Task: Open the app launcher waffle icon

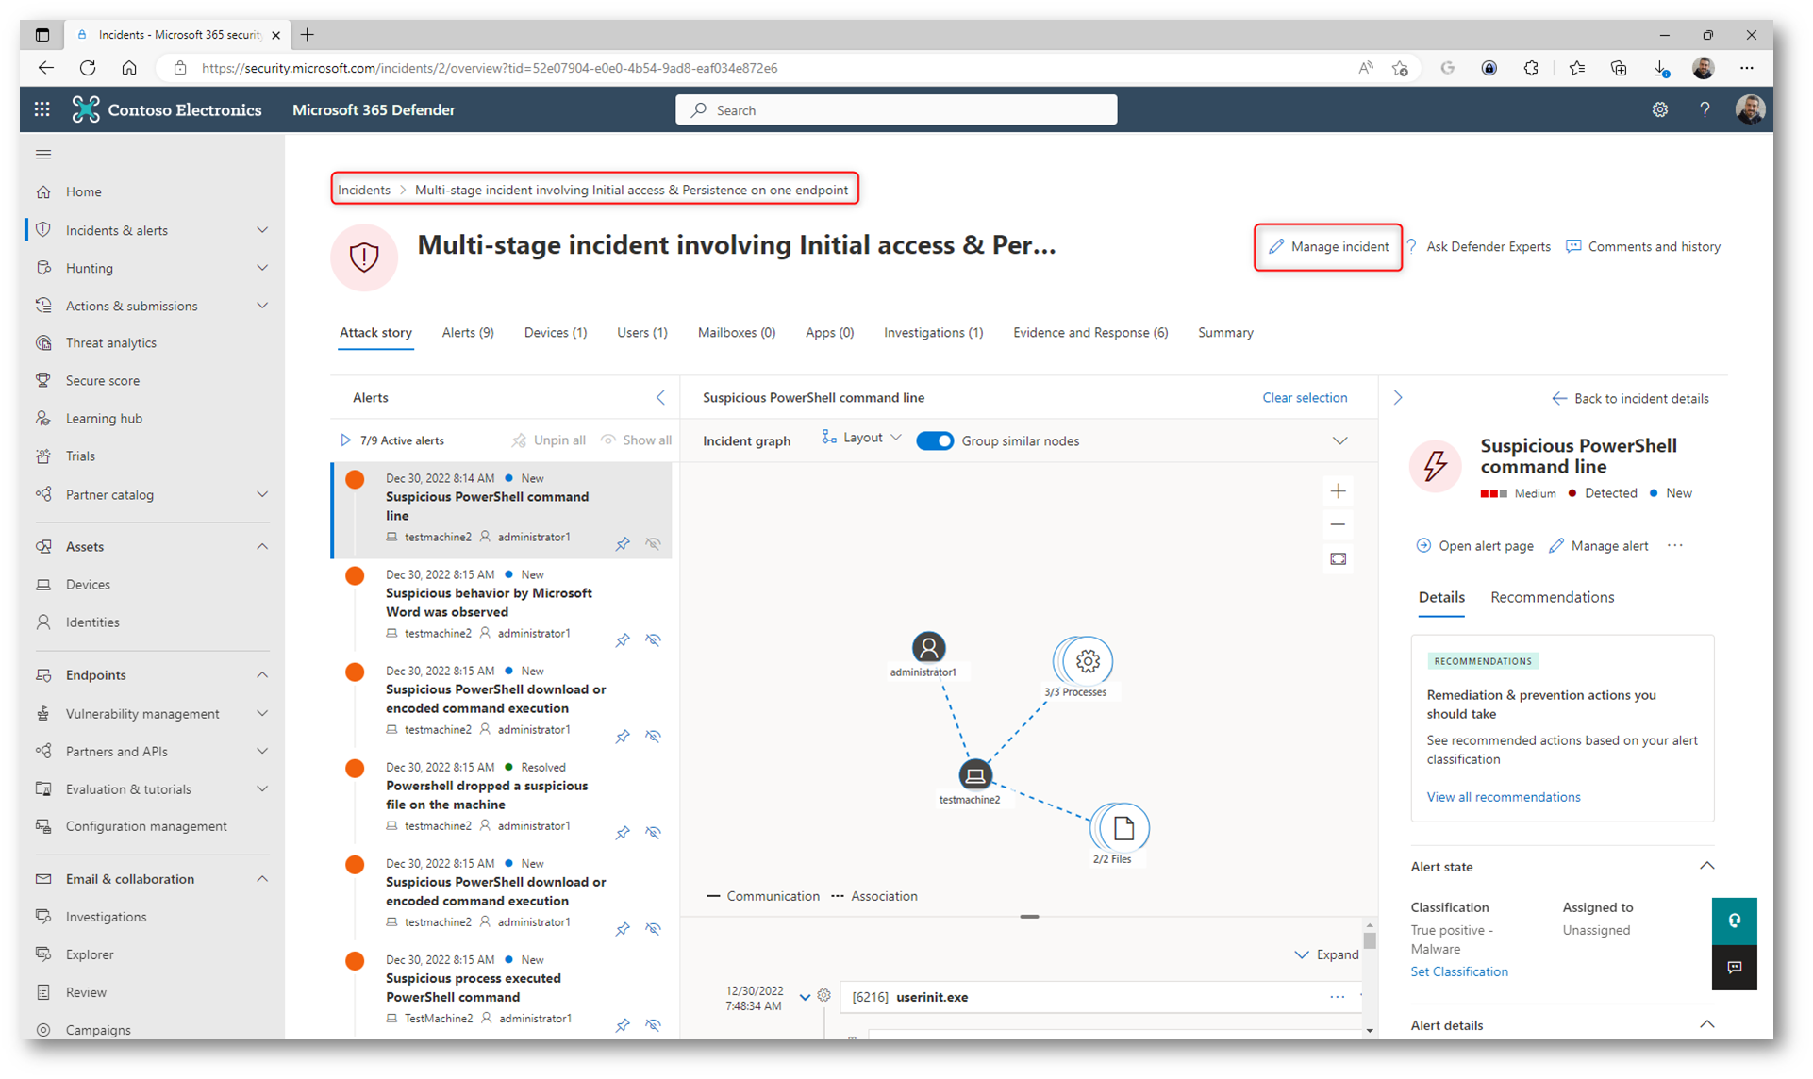Action: [x=42, y=109]
